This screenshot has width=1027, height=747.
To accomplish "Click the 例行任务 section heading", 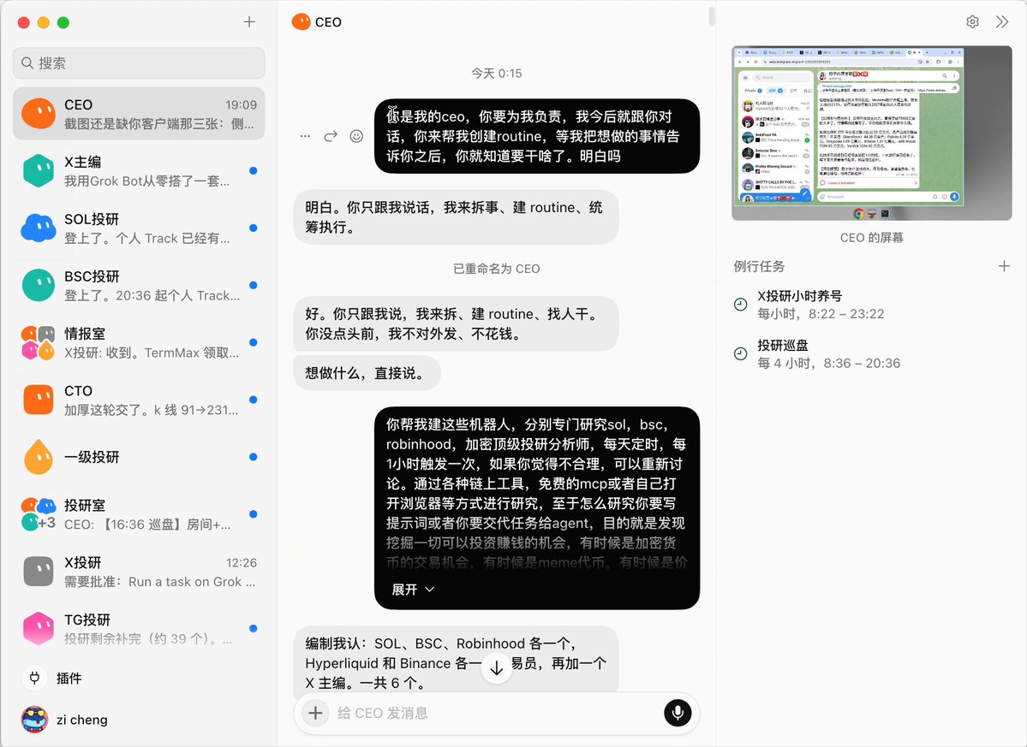I will click(759, 266).
